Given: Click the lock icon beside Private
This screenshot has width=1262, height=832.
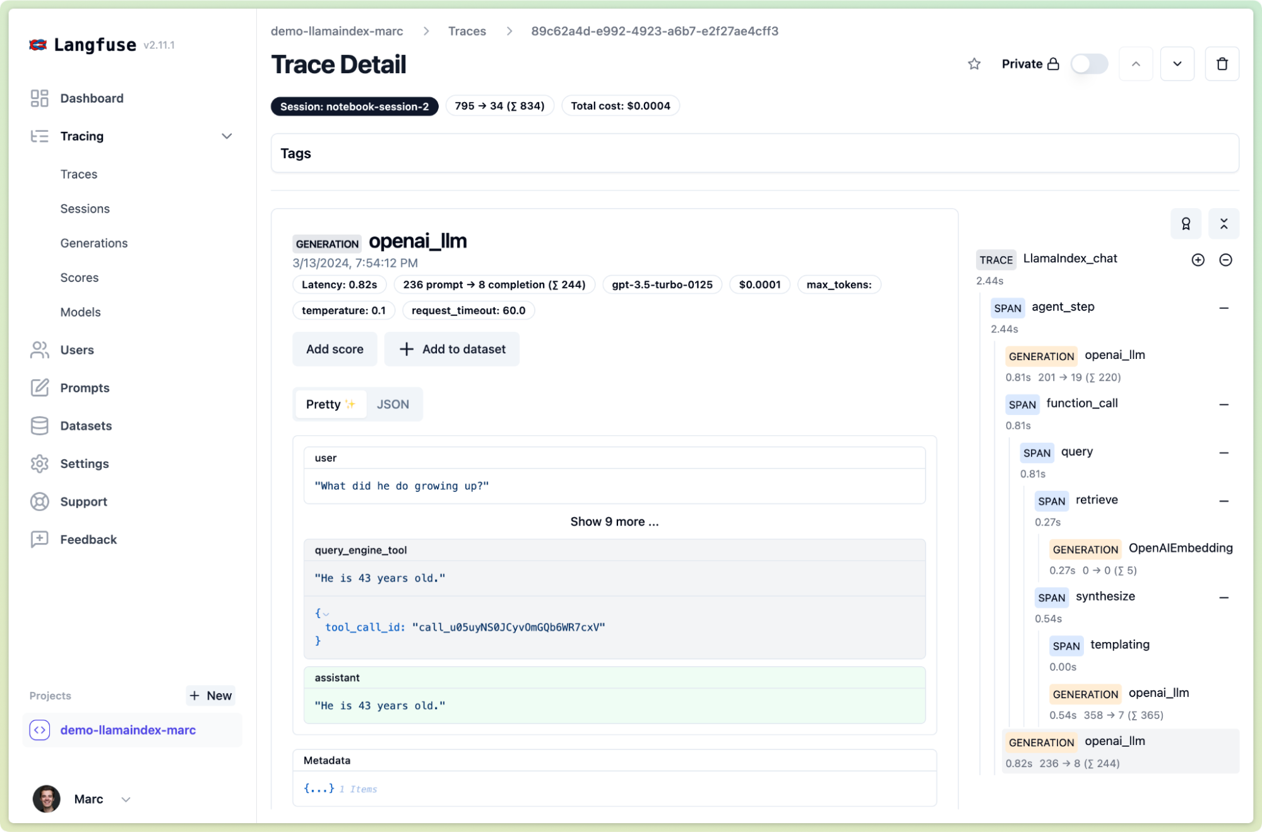Looking at the screenshot, I should 1053,64.
